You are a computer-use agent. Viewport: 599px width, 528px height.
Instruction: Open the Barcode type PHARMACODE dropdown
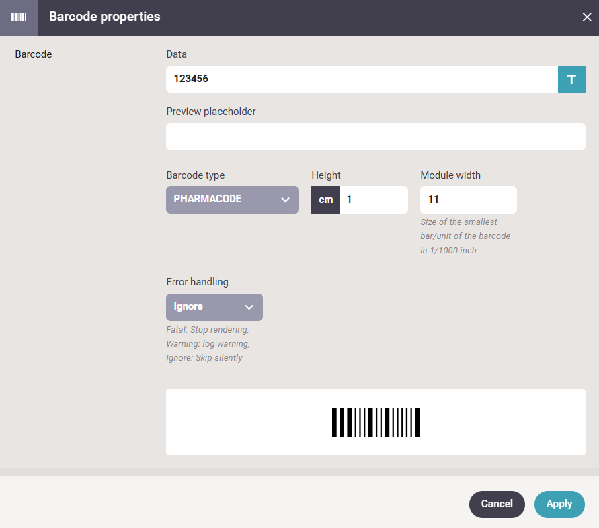coord(232,200)
